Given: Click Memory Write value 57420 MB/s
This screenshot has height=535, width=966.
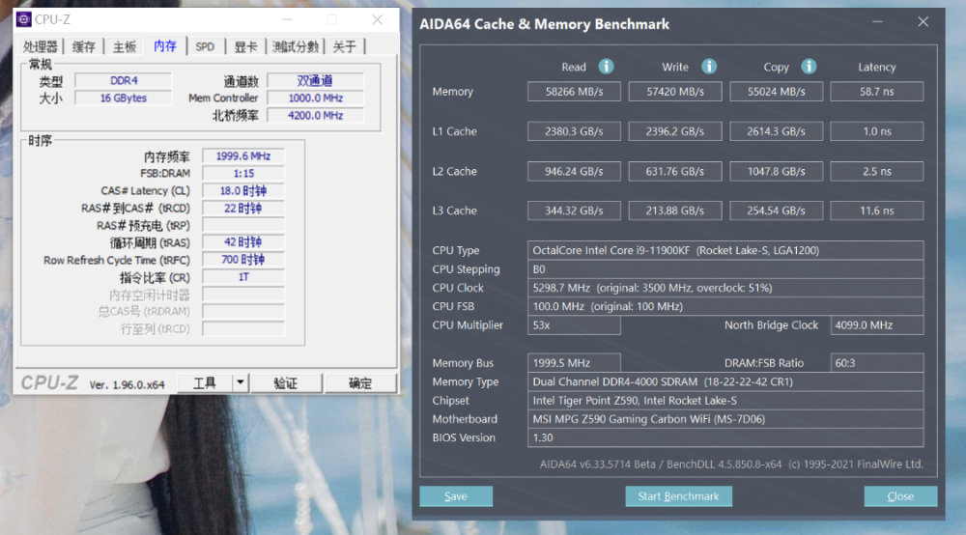Looking at the screenshot, I should click(675, 92).
